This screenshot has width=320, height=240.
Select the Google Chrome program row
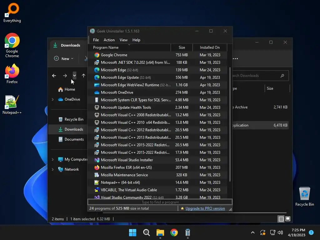tap(157, 55)
